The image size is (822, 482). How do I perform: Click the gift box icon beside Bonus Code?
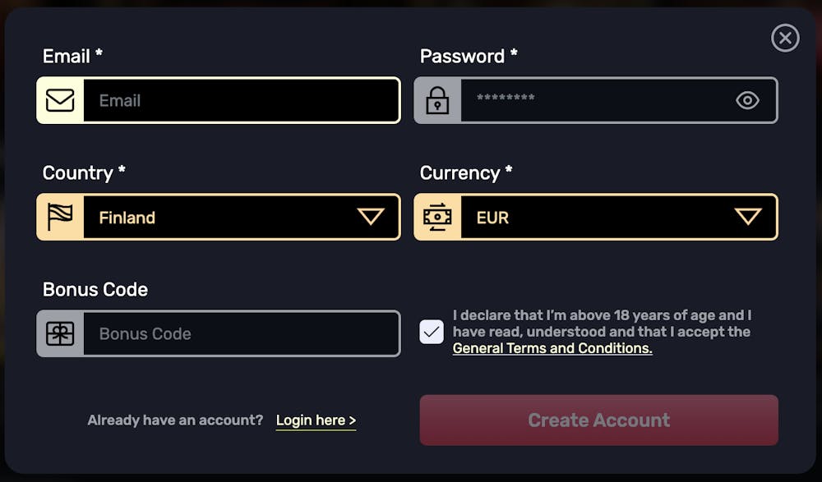click(x=60, y=333)
